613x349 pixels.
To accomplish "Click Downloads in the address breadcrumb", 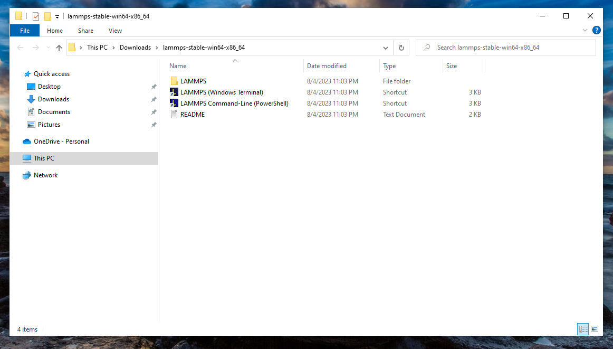I will click(x=135, y=48).
